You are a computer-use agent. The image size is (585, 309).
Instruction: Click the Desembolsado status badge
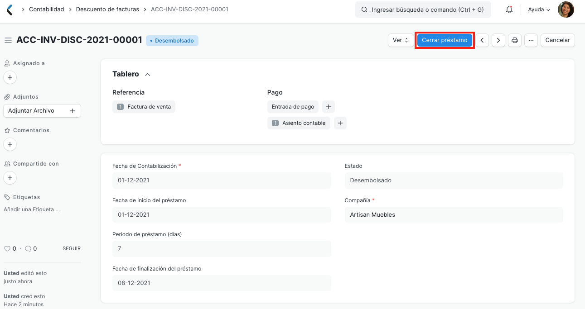click(172, 41)
